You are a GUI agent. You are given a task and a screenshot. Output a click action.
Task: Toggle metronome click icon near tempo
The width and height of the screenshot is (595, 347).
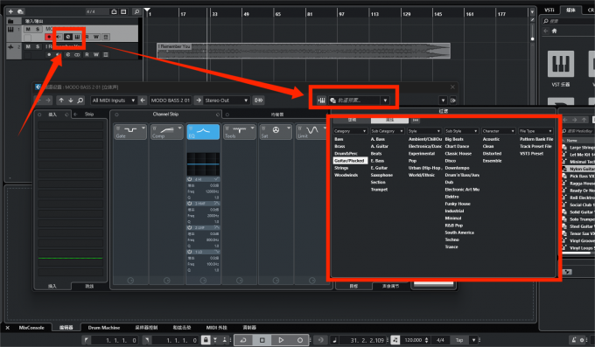(395, 340)
